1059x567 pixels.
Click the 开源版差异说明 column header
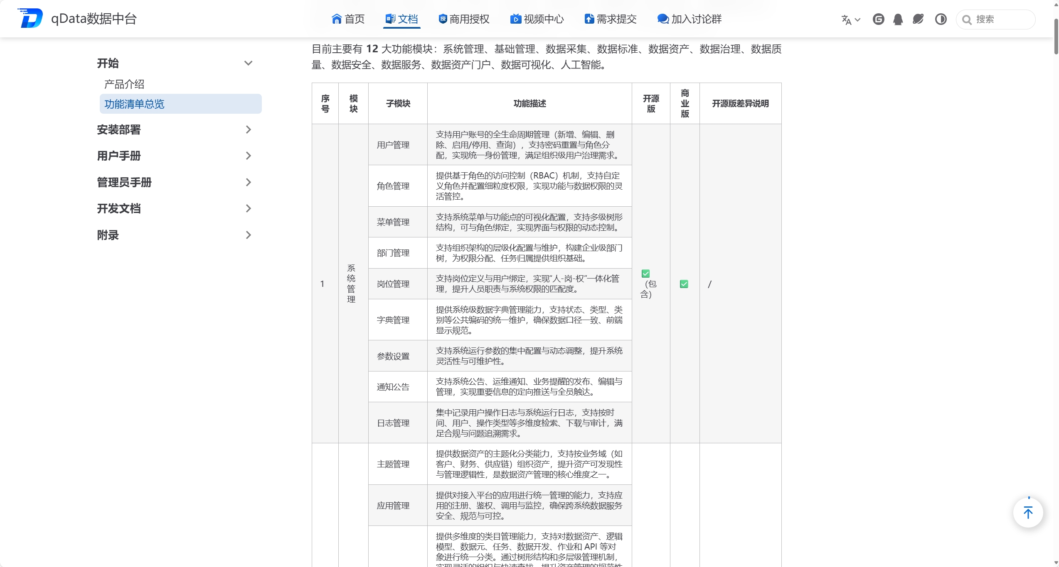(x=740, y=103)
